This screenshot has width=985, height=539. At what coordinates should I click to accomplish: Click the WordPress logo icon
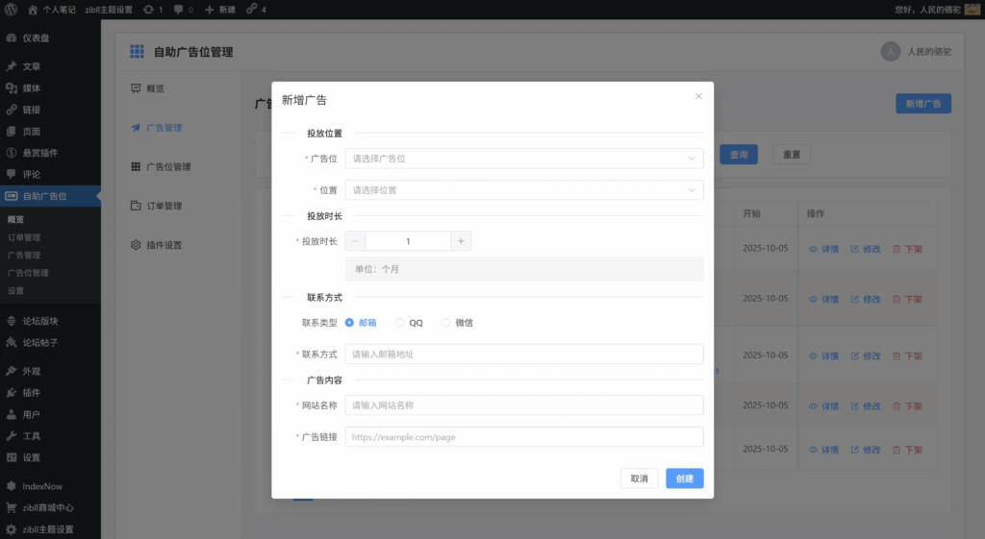[x=12, y=9]
